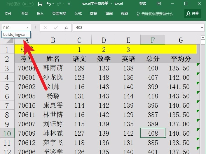Image resolution: width=206 pixels, height=154 pixels.
Task: Click the Undo arrow icon
Action: point(49,4)
